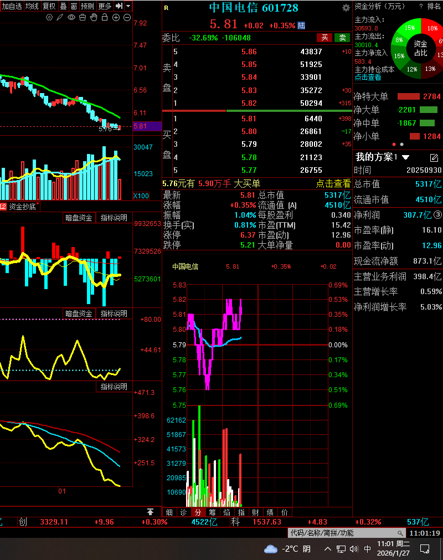443x560 pixels.
Task: Toggle the chart lock icon
Action: [105, 17]
